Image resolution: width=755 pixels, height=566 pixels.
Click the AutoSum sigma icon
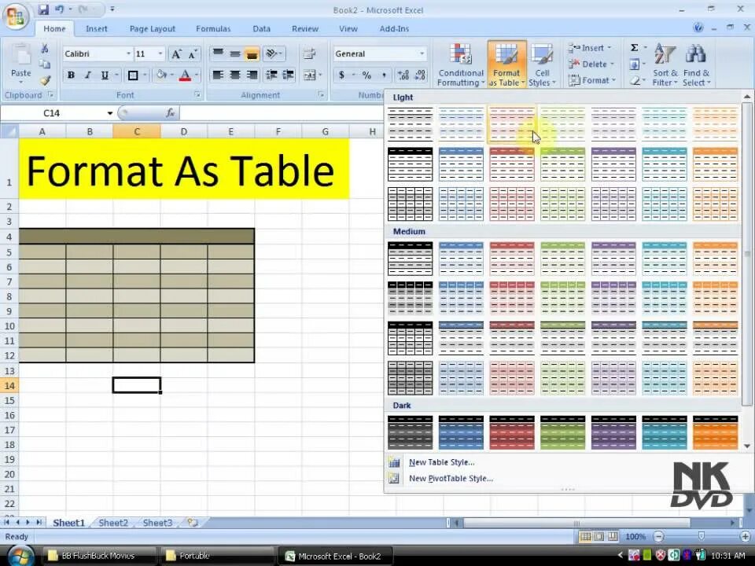635,48
